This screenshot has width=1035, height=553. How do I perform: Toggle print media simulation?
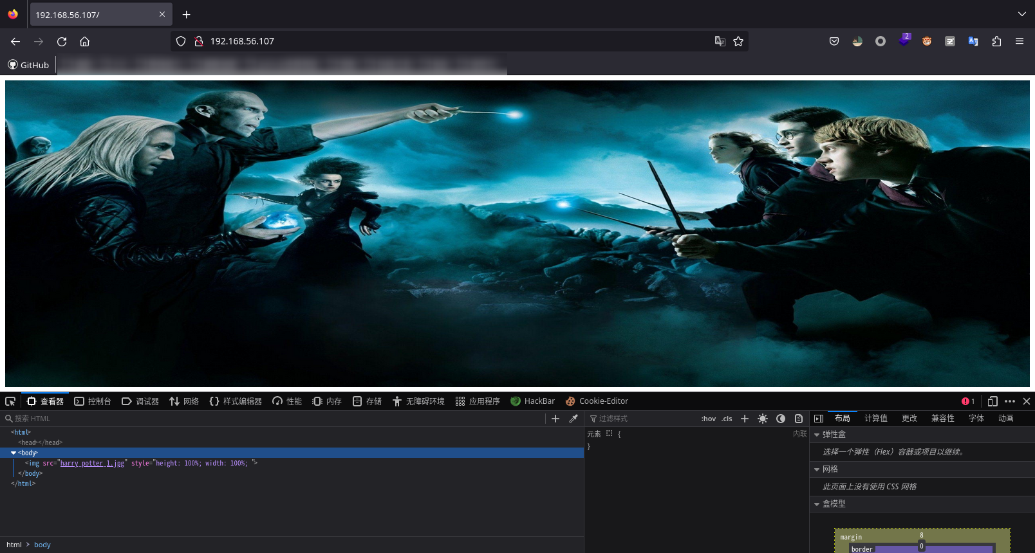click(799, 419)
